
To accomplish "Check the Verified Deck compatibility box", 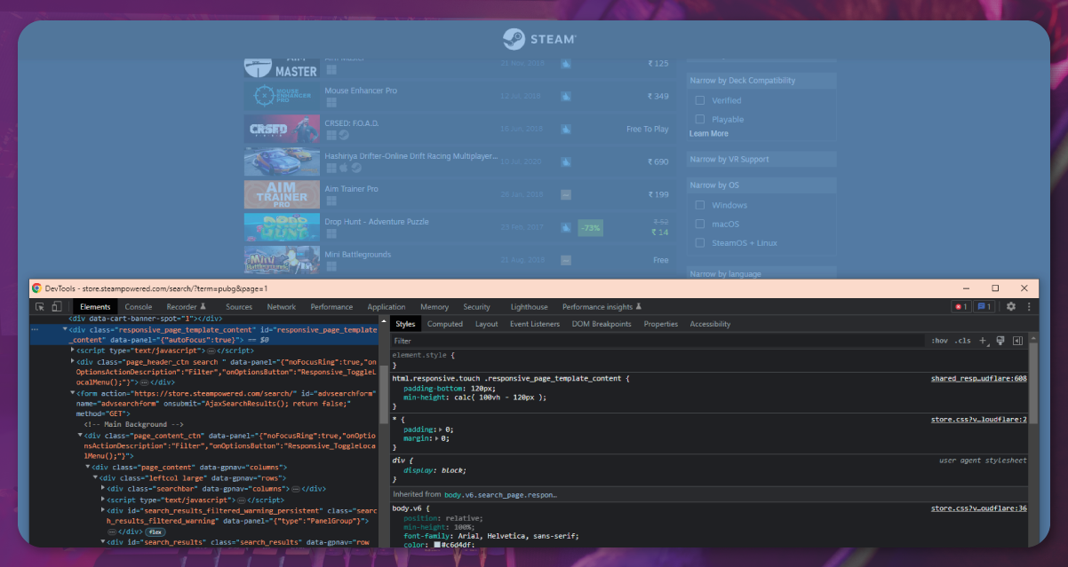I will (x=700, y=100).
